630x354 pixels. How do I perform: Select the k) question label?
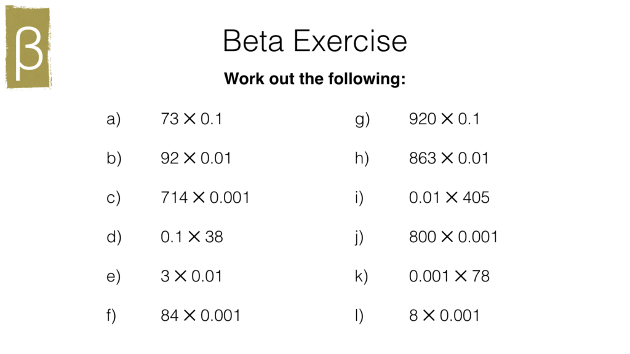[361, 277]
